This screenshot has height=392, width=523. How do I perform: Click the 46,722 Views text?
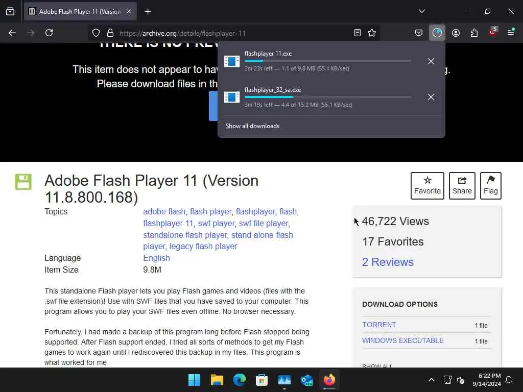[x=395, y=222]
